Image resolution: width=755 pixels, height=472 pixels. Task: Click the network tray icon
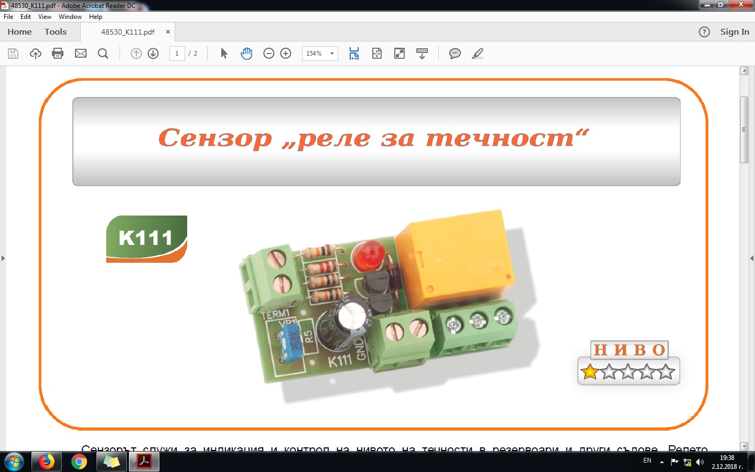click(687, 462)
